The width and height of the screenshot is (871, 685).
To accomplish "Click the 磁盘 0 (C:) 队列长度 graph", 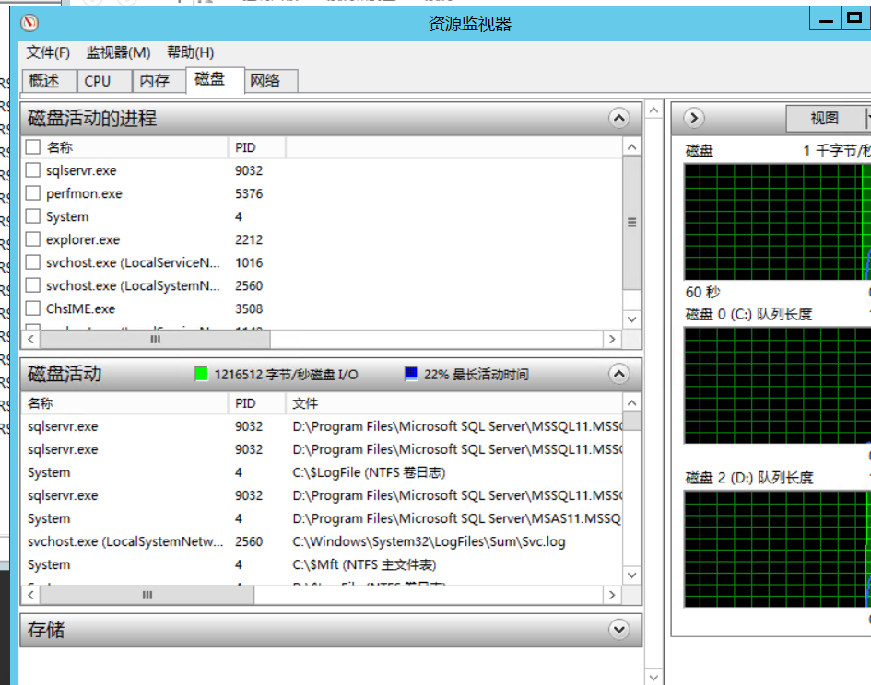I will [x=778, y=386].
